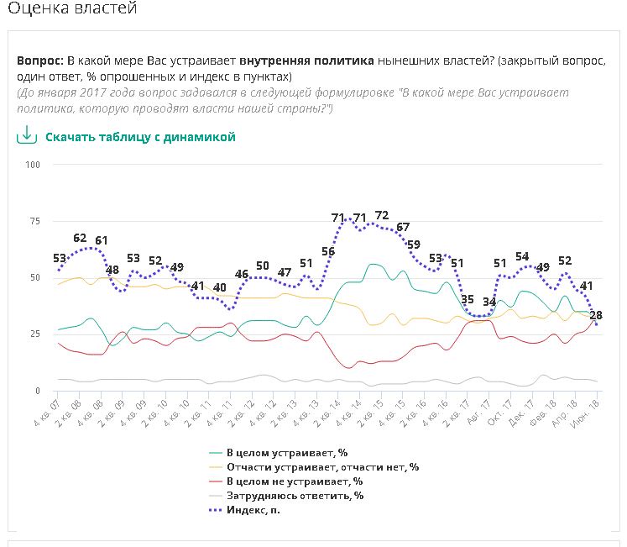
Task: Click the download table icon
Action: click(27, 135)
